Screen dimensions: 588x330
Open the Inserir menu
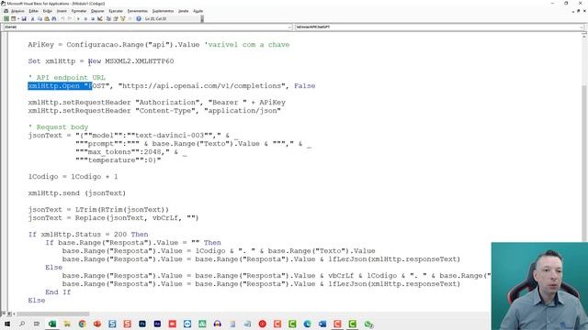[x=62, y=11]
